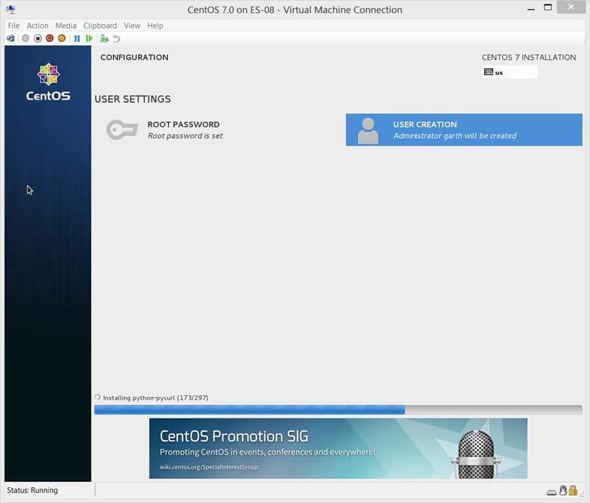Open the Media menu
This screenshot has width=590, height=503.
pos(65,26)
